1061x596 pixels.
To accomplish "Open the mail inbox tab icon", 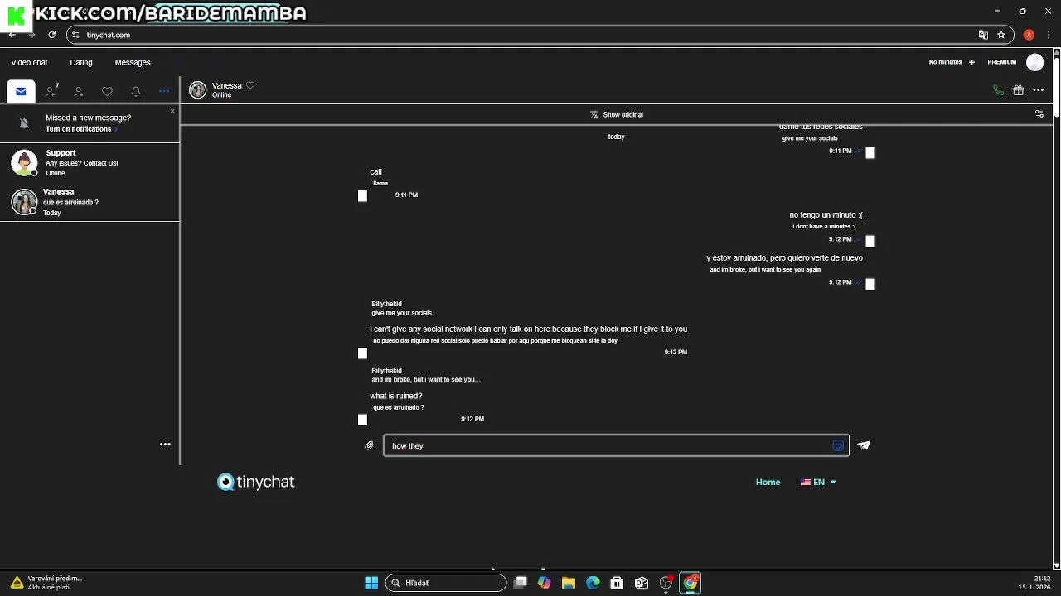I will pyautogui.click(x=21, y=91).
